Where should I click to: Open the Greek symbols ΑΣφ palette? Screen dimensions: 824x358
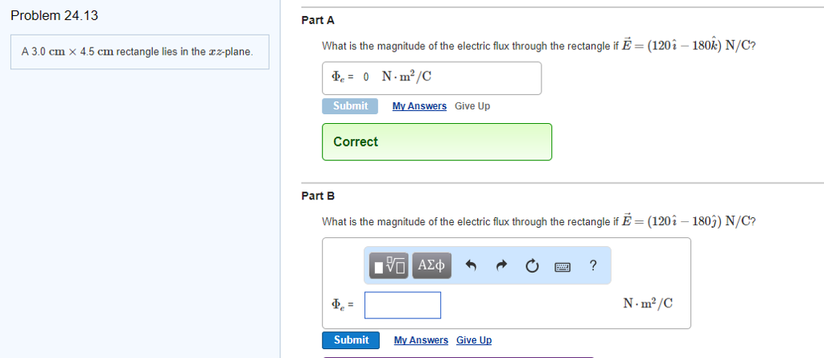tap(431, 265)
